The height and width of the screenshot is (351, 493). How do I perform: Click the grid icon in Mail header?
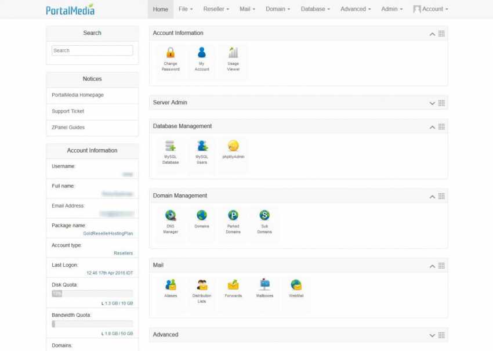441,266
